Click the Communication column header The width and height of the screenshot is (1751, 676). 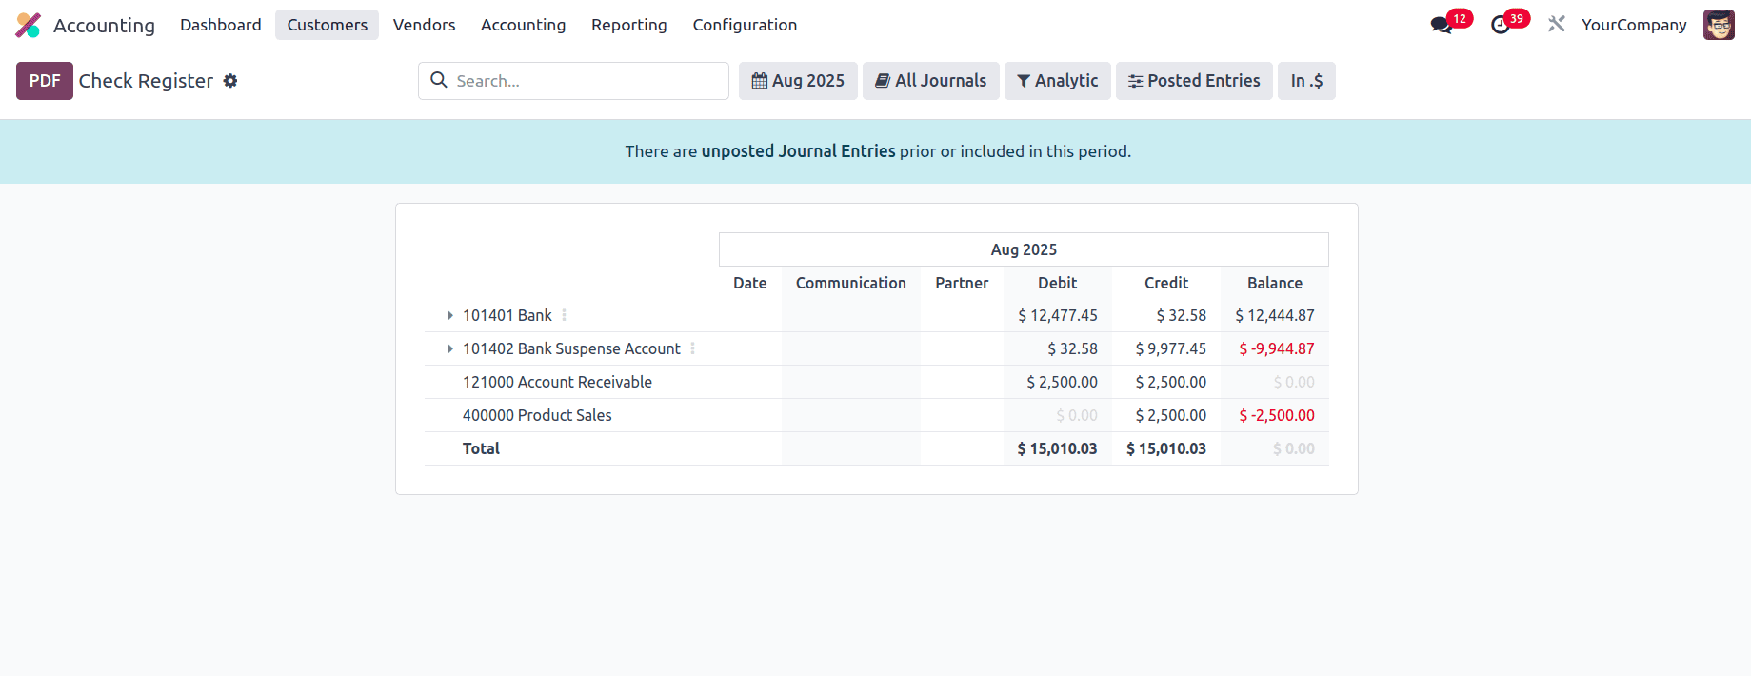(851, 283)
